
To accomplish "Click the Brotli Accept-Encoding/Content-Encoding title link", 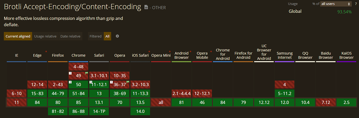I will point(72,7).
